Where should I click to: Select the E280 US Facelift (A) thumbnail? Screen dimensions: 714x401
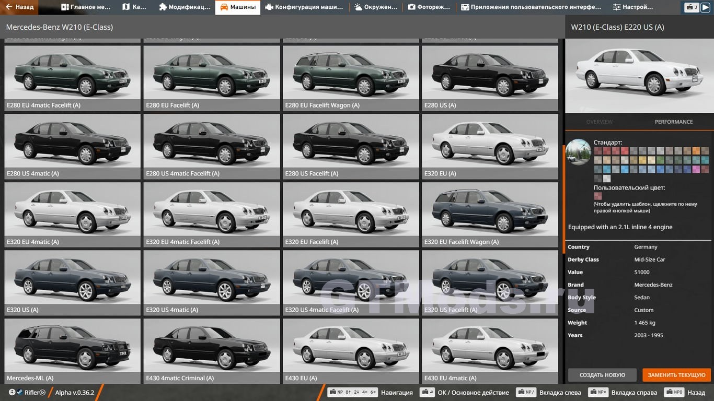351,147
